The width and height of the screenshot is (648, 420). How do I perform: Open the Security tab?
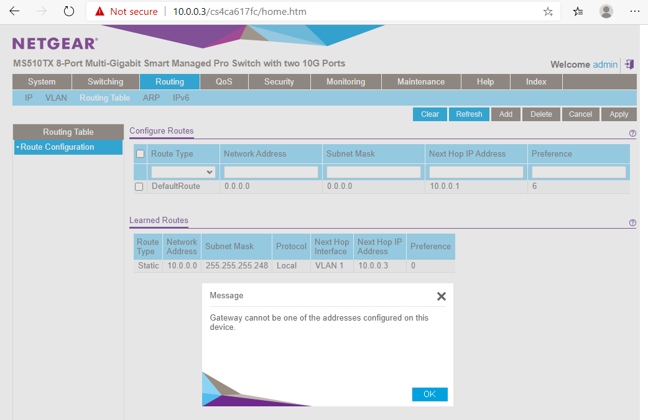click(x=279, y=82)
